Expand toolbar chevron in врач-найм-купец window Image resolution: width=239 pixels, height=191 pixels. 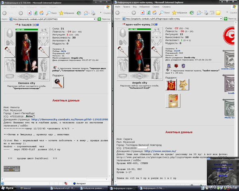point(227,12)
